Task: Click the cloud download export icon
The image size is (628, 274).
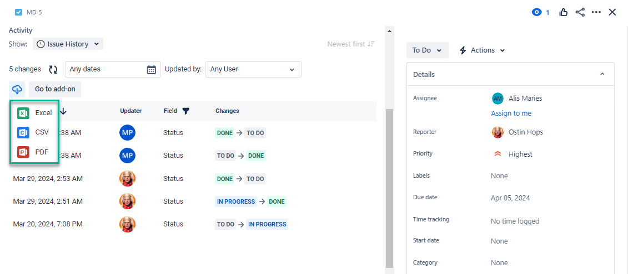Action: 17,89
